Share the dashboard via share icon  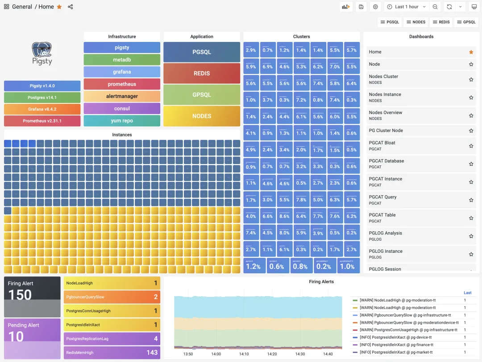point(71,7)
